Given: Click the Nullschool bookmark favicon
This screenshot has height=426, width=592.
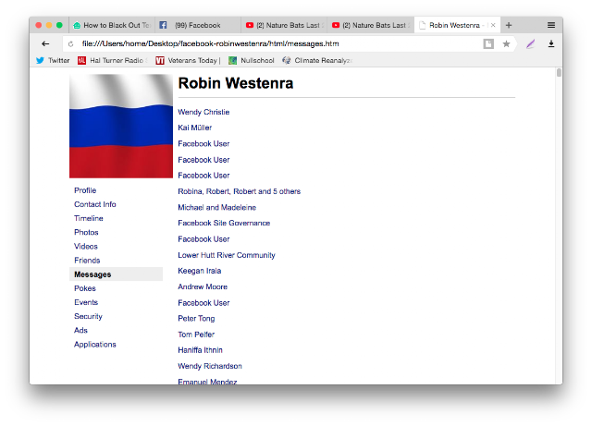Looking at the screenshot, I should click(232, 60).
